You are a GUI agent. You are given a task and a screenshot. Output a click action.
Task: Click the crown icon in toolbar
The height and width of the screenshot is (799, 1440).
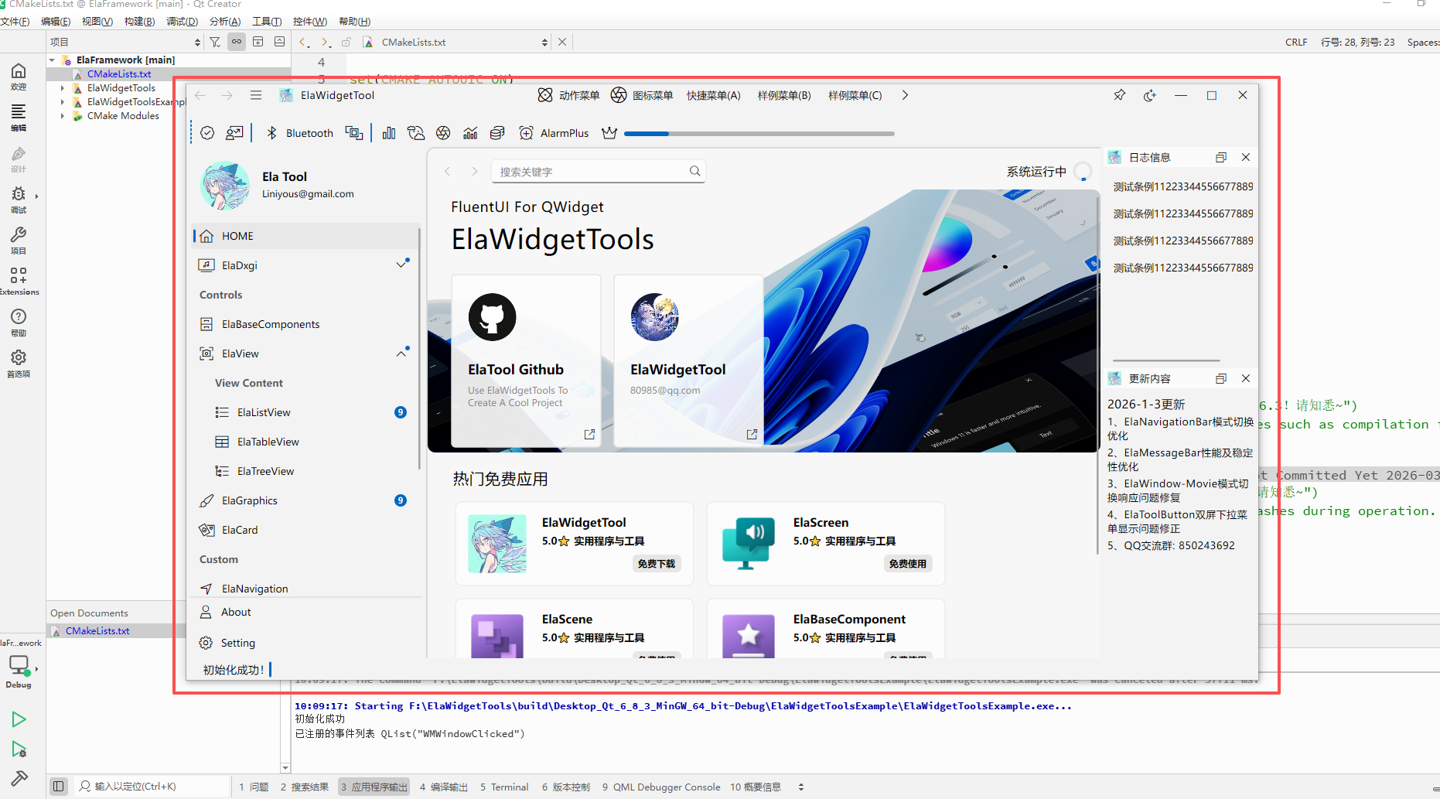click(x=609, y=133)
